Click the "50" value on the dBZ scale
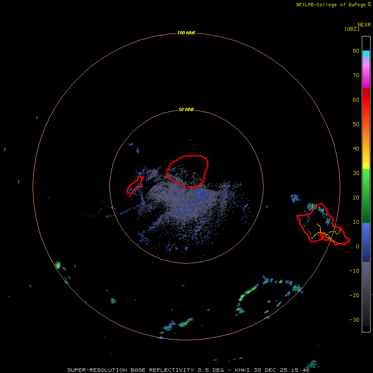Screen dimensions: 373x373 click(356, 124)
